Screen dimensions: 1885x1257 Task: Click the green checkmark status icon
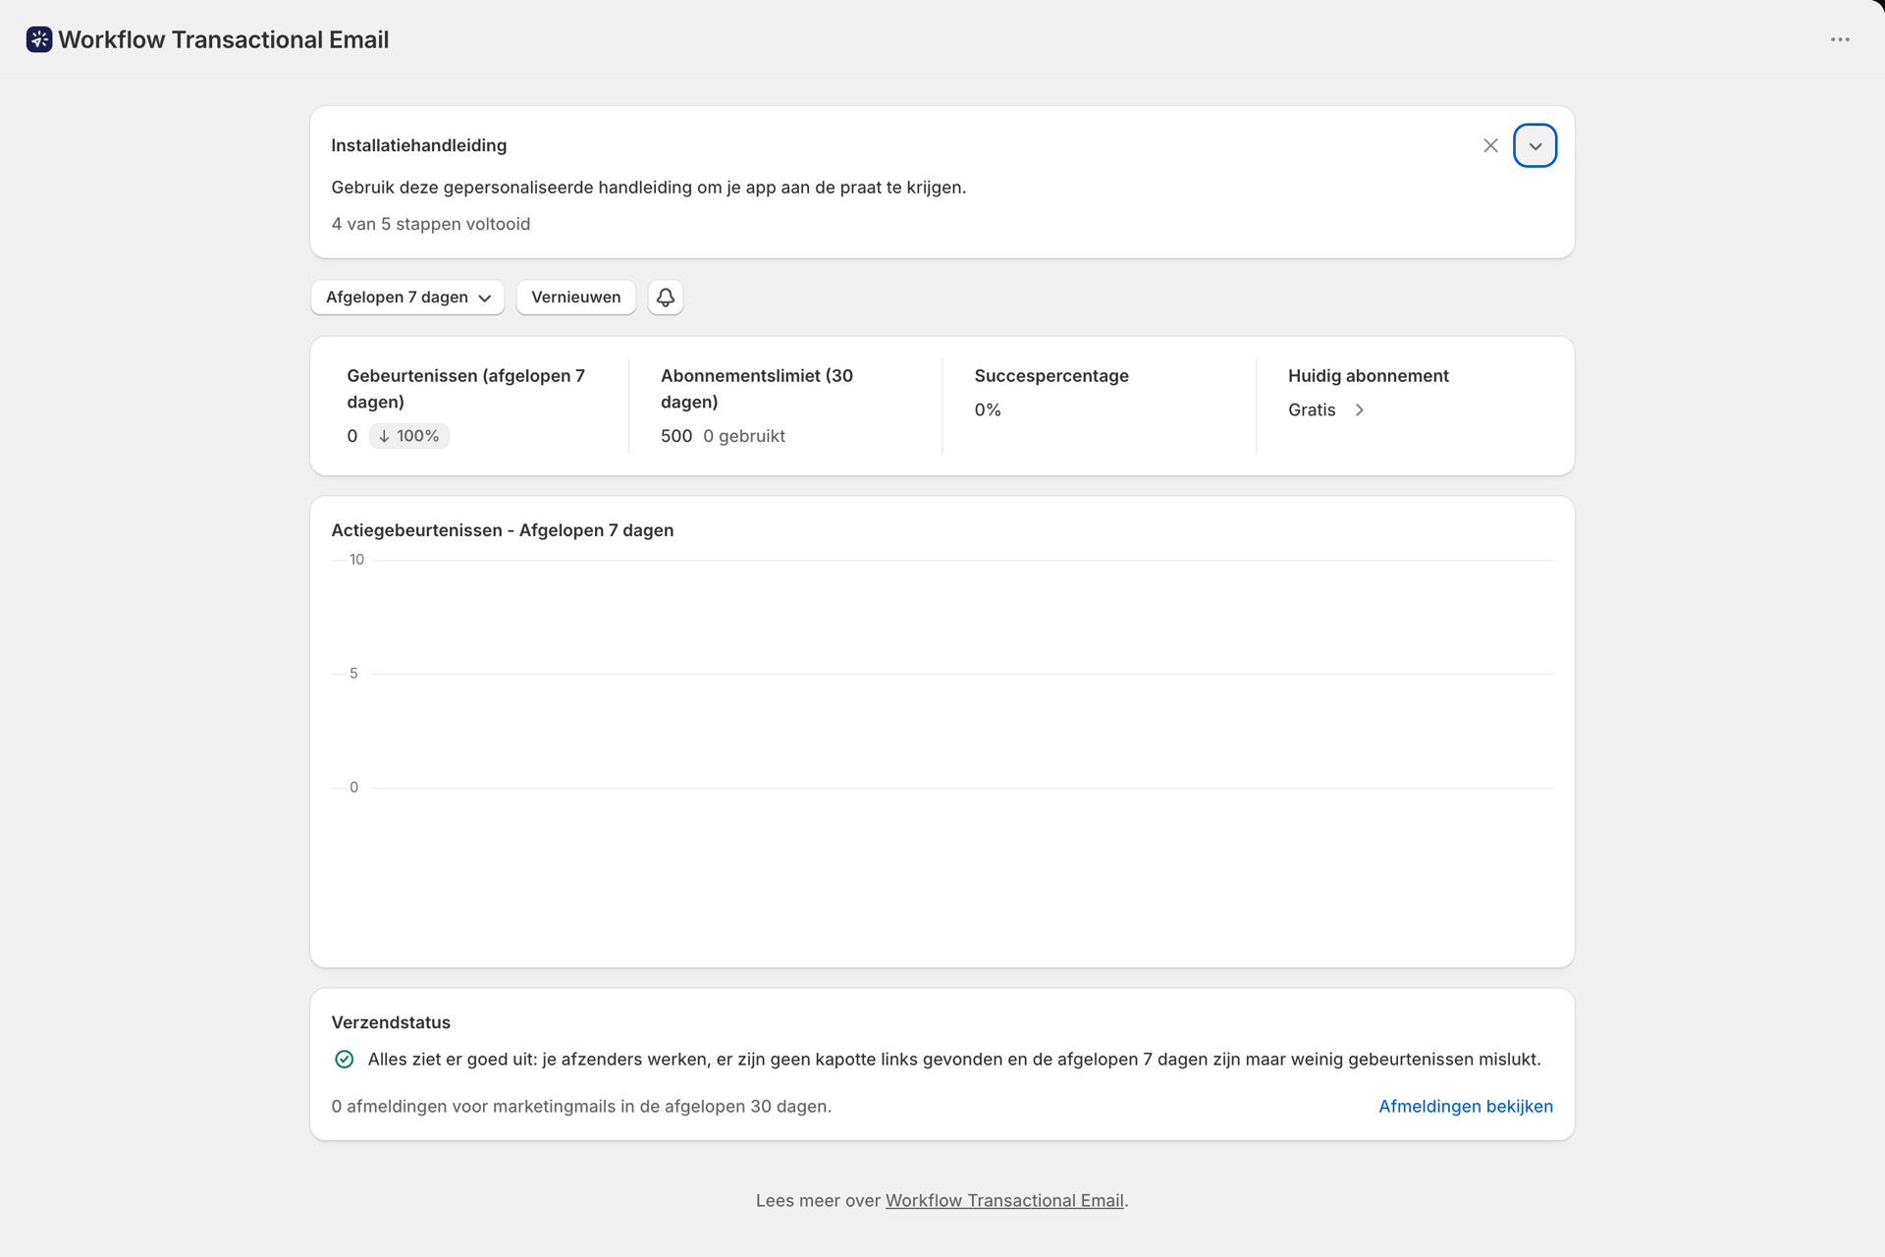[x=344, y=1059]
